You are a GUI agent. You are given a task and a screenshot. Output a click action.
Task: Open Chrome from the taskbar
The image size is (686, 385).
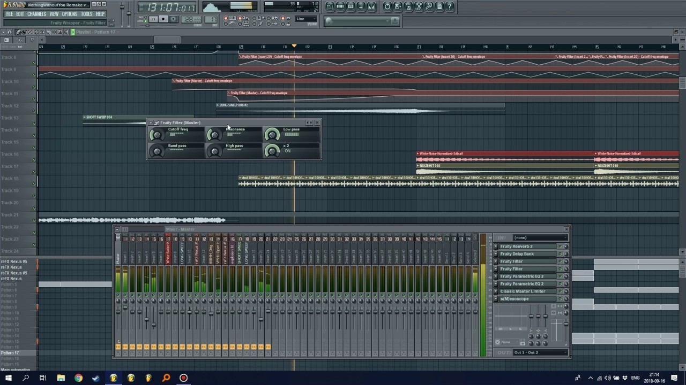click(x=78, y=378)
